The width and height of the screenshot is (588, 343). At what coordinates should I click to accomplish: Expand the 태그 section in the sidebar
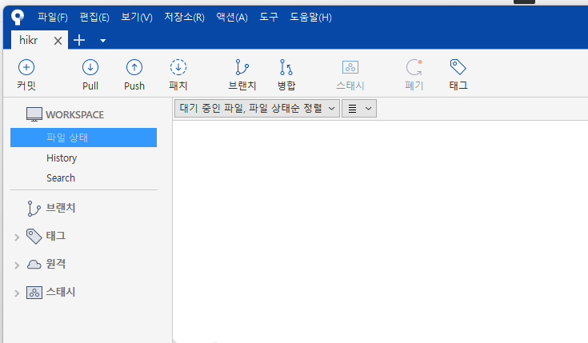click(x=17, y=237)
